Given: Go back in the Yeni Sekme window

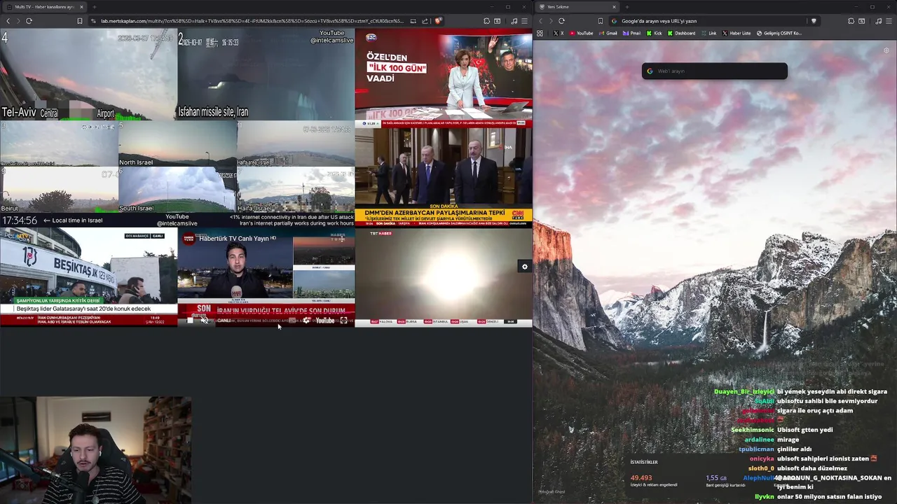Looking at the screenshot, I should coord(540,21).
